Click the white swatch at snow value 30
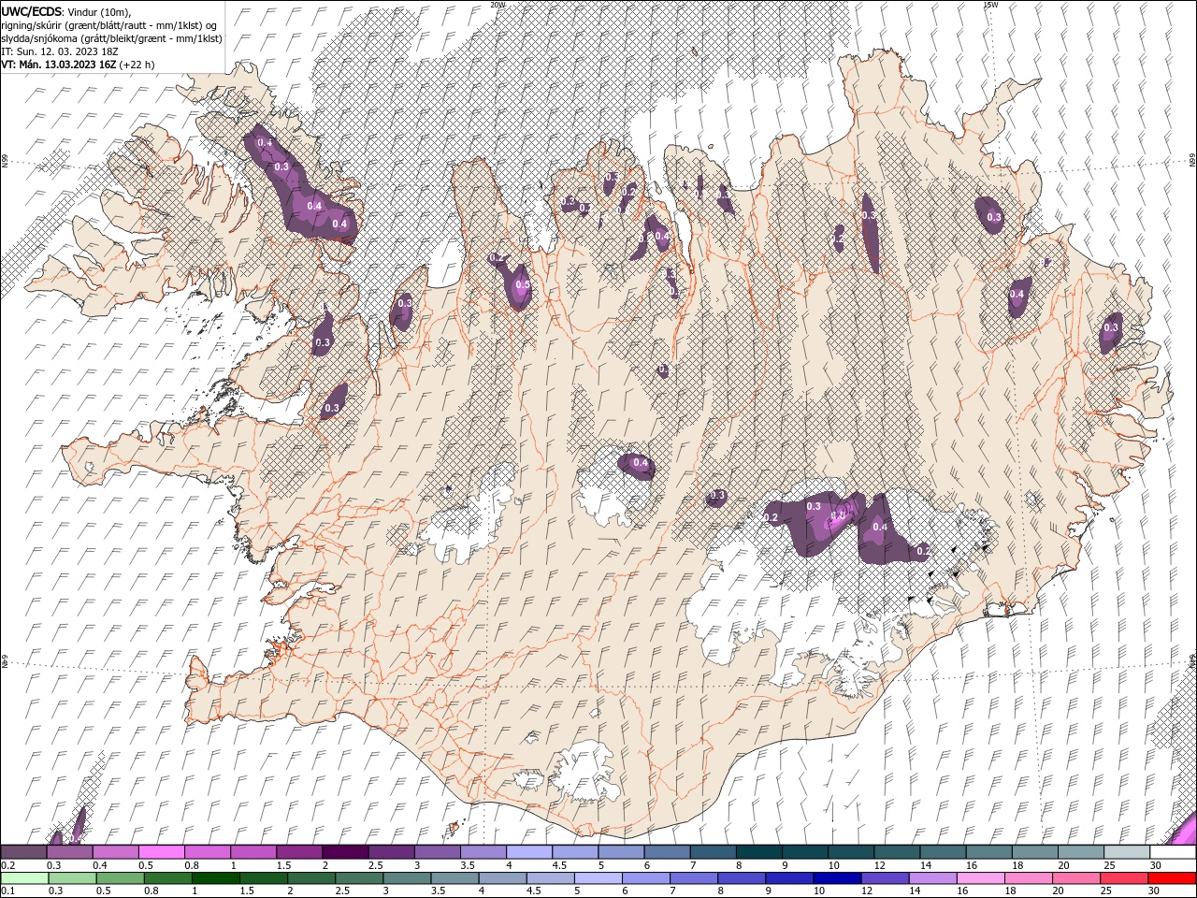Screen dimensions: 1197x898 click(x=1173, y=852)
